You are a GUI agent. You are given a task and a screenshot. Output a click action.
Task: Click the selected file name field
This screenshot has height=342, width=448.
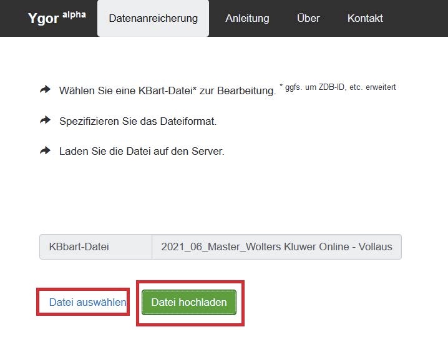[276, 247]
